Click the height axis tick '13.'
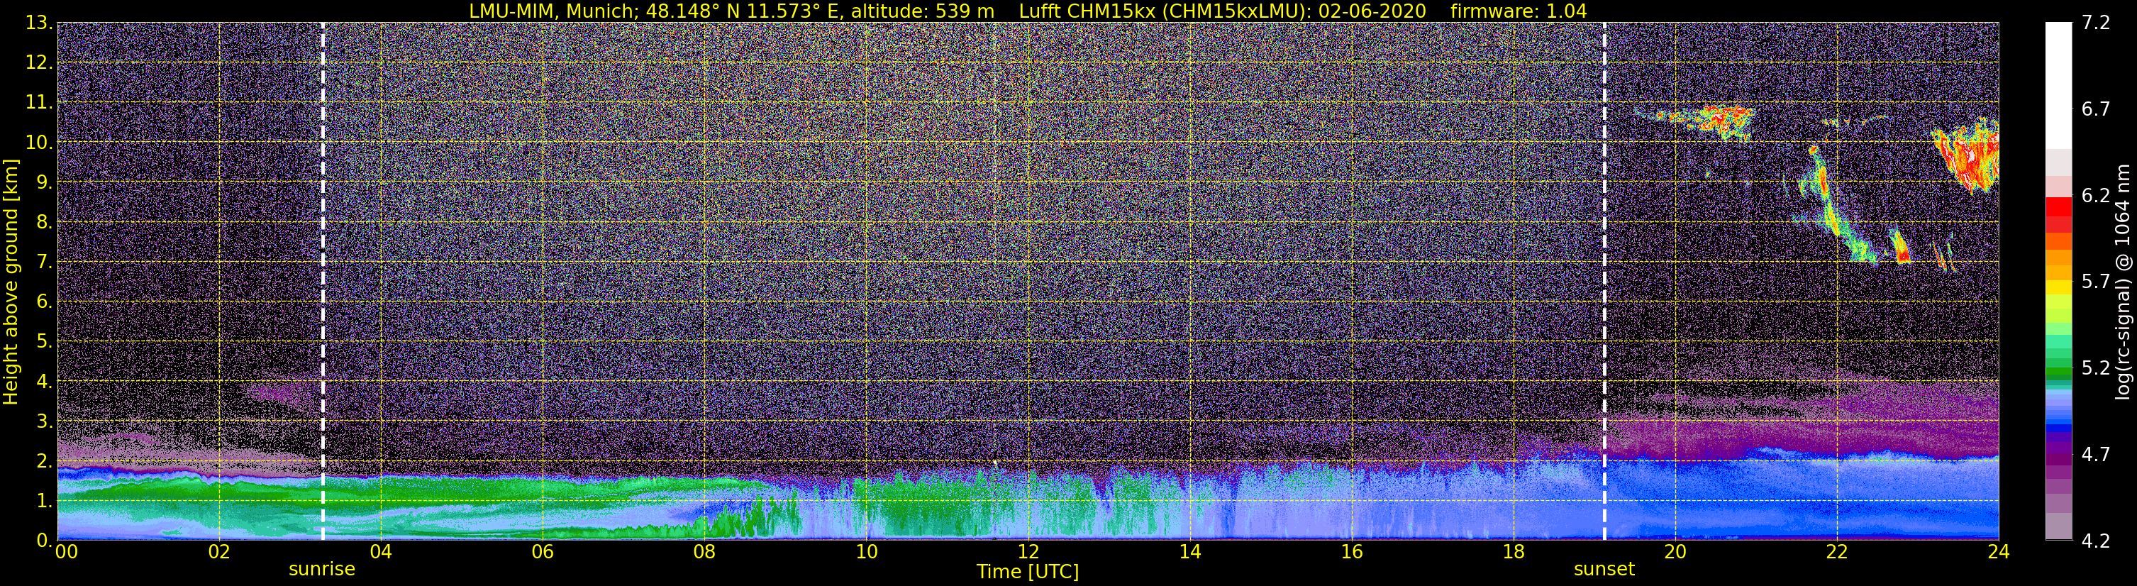The image size is (2137, 586). 39,23
